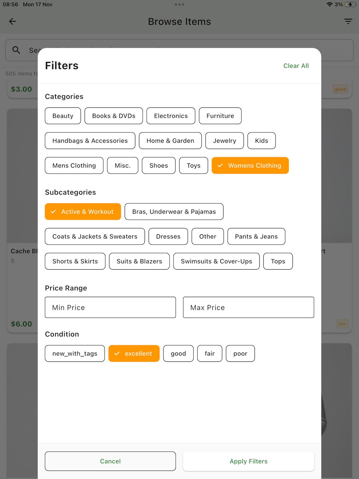Image resolution: width=359 pixels, height=479 pixels.
Task: Choose the Toys category chip
Action: point(194,166)
